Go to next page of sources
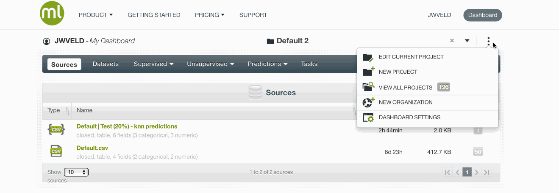 click(x=477, y=172)
